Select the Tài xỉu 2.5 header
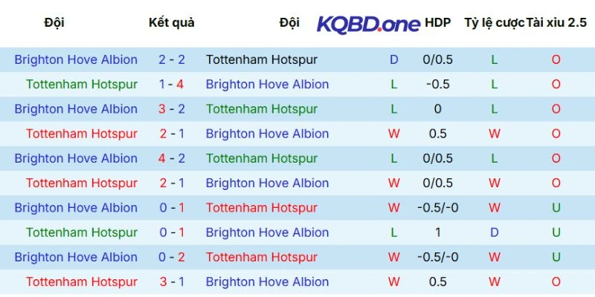Screen dimensions: 595x297 (556, 22)
